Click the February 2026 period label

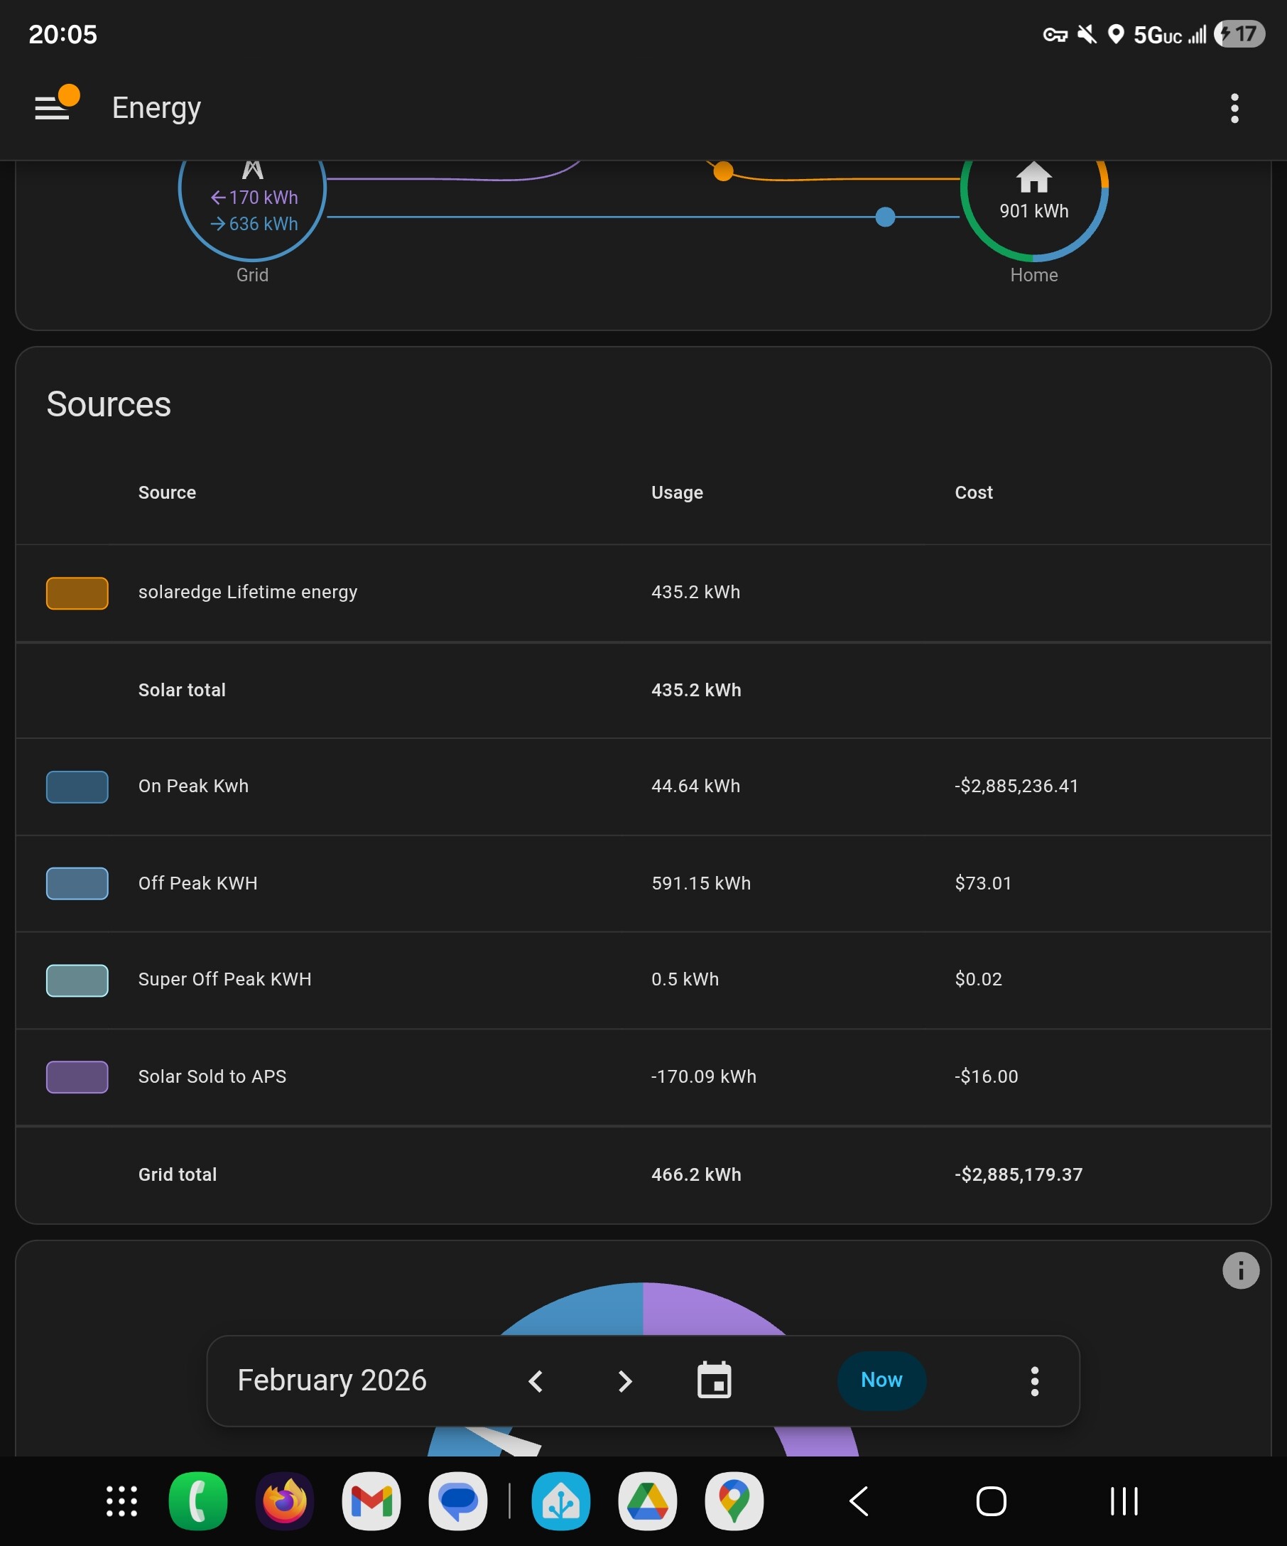coord(332,1380)
